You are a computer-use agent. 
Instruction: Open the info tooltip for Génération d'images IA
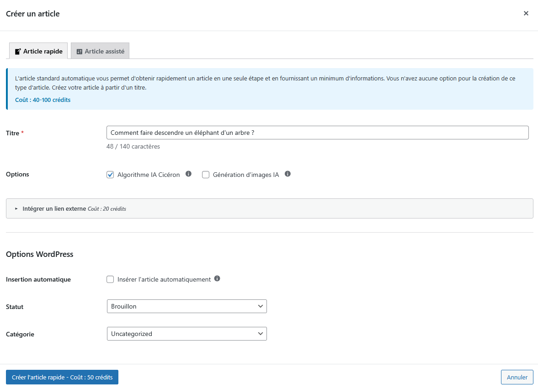pos(288,173)
